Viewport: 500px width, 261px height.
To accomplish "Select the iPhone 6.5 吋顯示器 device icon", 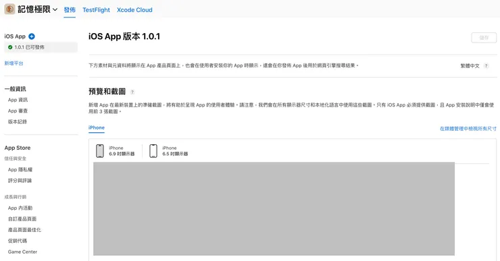I will click(x=153, y=151).
